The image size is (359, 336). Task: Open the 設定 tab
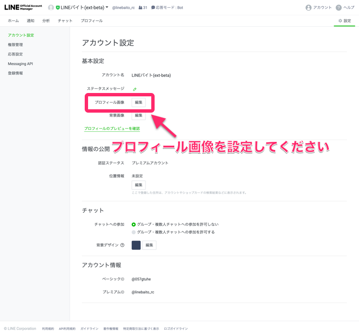(345, 21)
